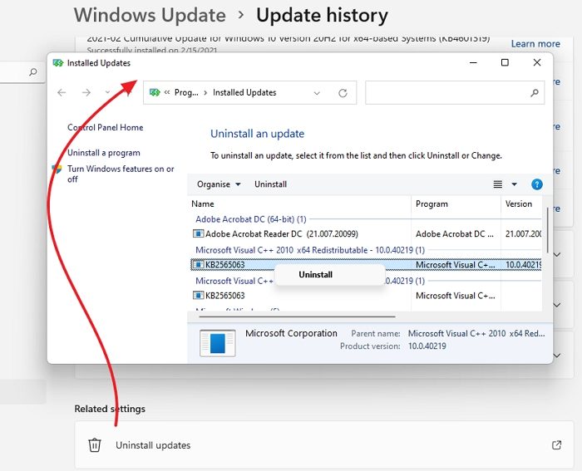The image size is (582, 471).
Task: Focus the Installed Updates search box
Action: point(455,93)
